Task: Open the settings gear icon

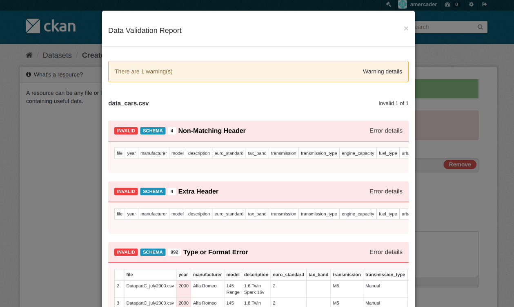Action: 471,4
